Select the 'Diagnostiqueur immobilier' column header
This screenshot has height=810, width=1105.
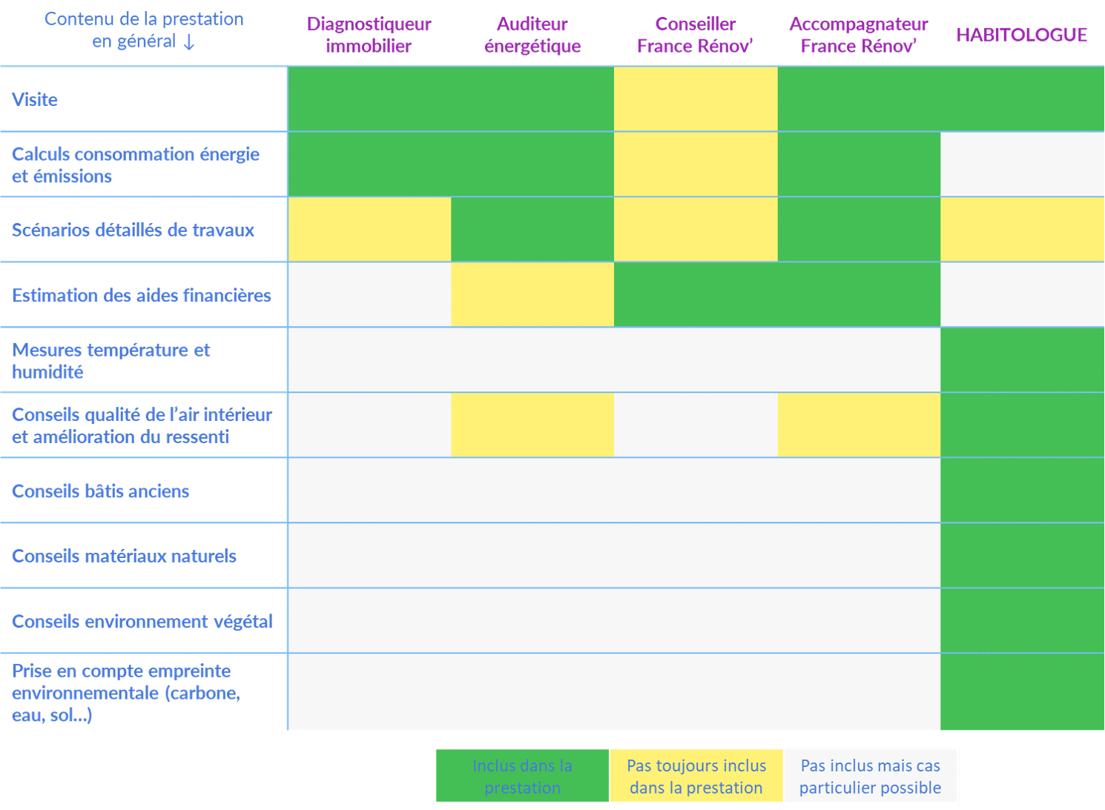point(369,35)
